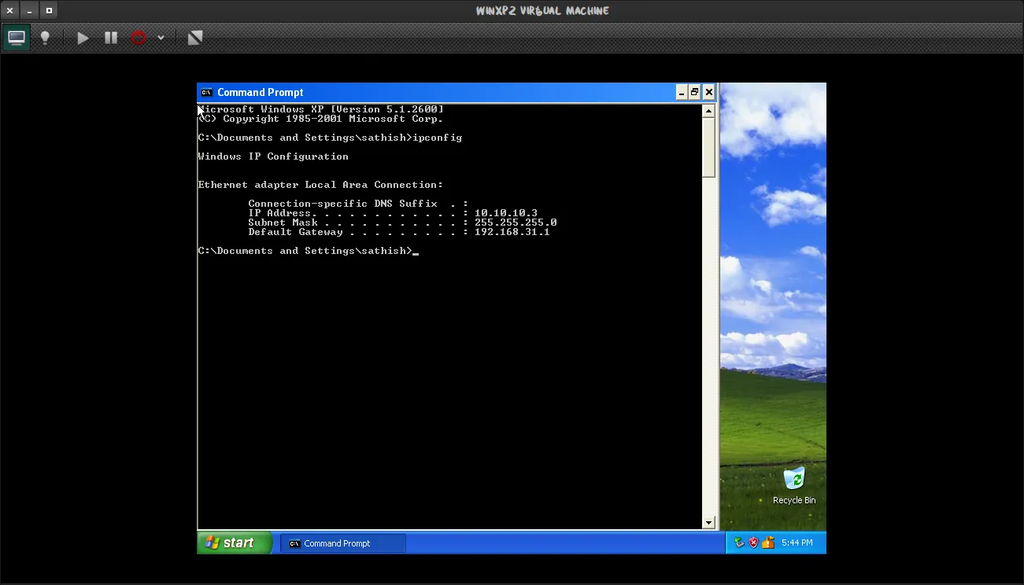Viewport: 1024px width, 585px height.
Task: Click the Connection-specific DNS Suffix line
Action: pos(358,204)
